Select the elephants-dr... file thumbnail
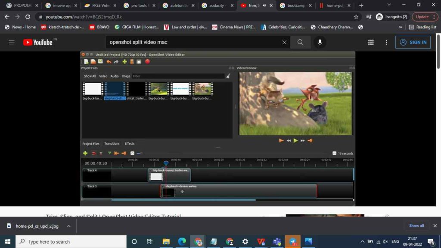The height and width of the screenshot is (248, 441). click(x=115, y=91)
